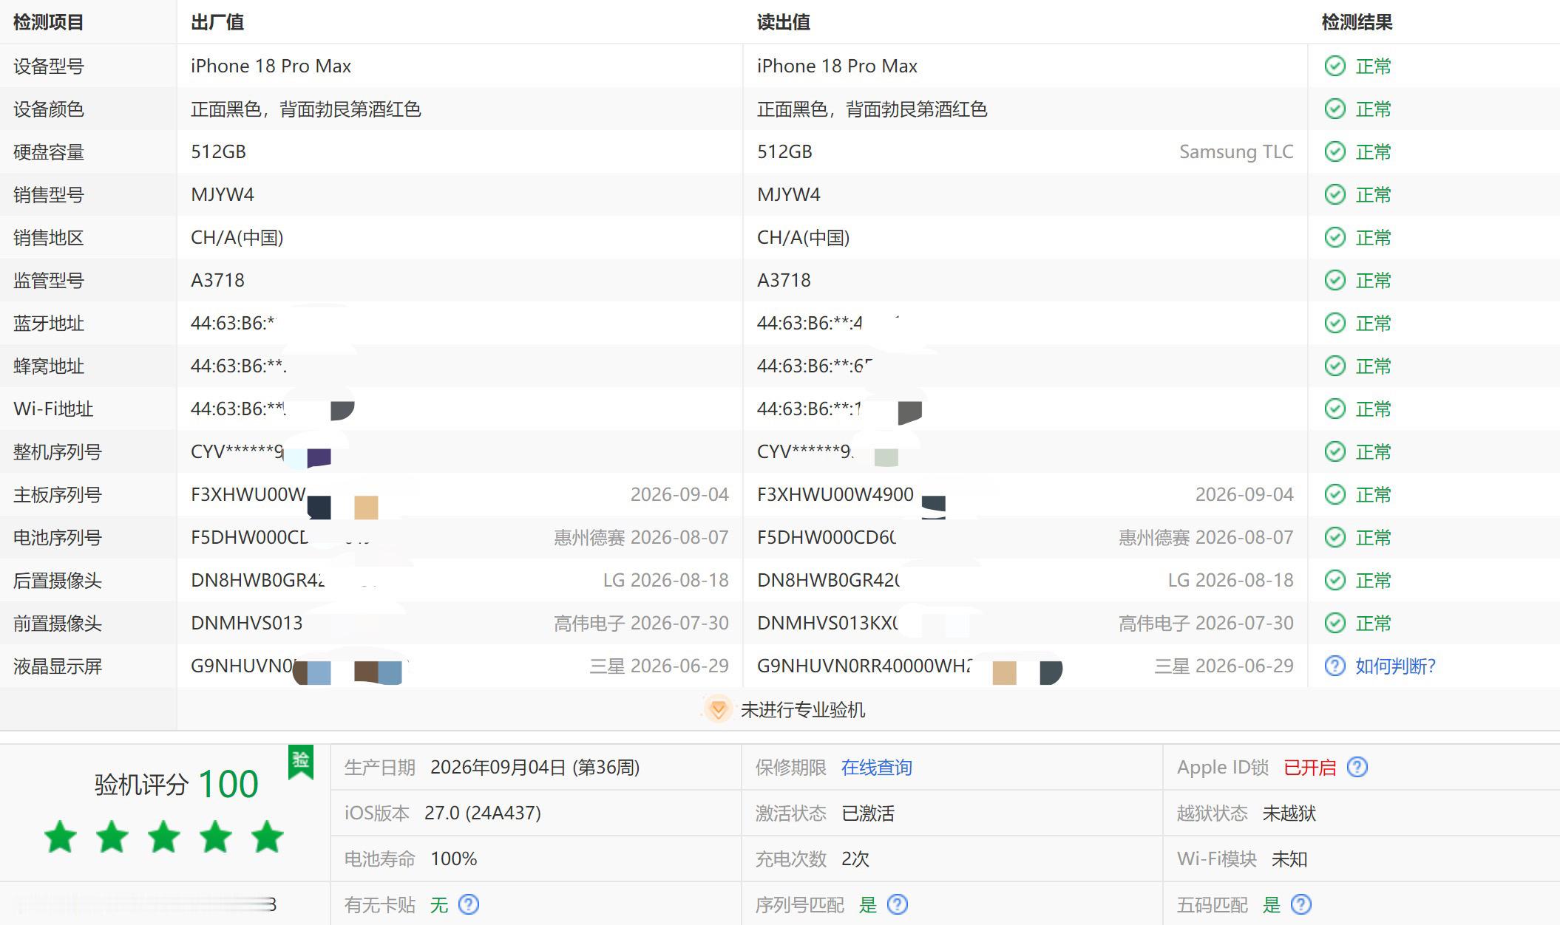Click the orange shield icon before 未进行专业验机

pos(717,709)
